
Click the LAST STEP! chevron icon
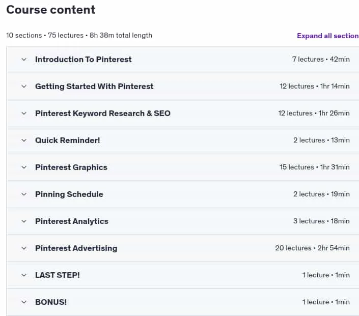(24, 275)
